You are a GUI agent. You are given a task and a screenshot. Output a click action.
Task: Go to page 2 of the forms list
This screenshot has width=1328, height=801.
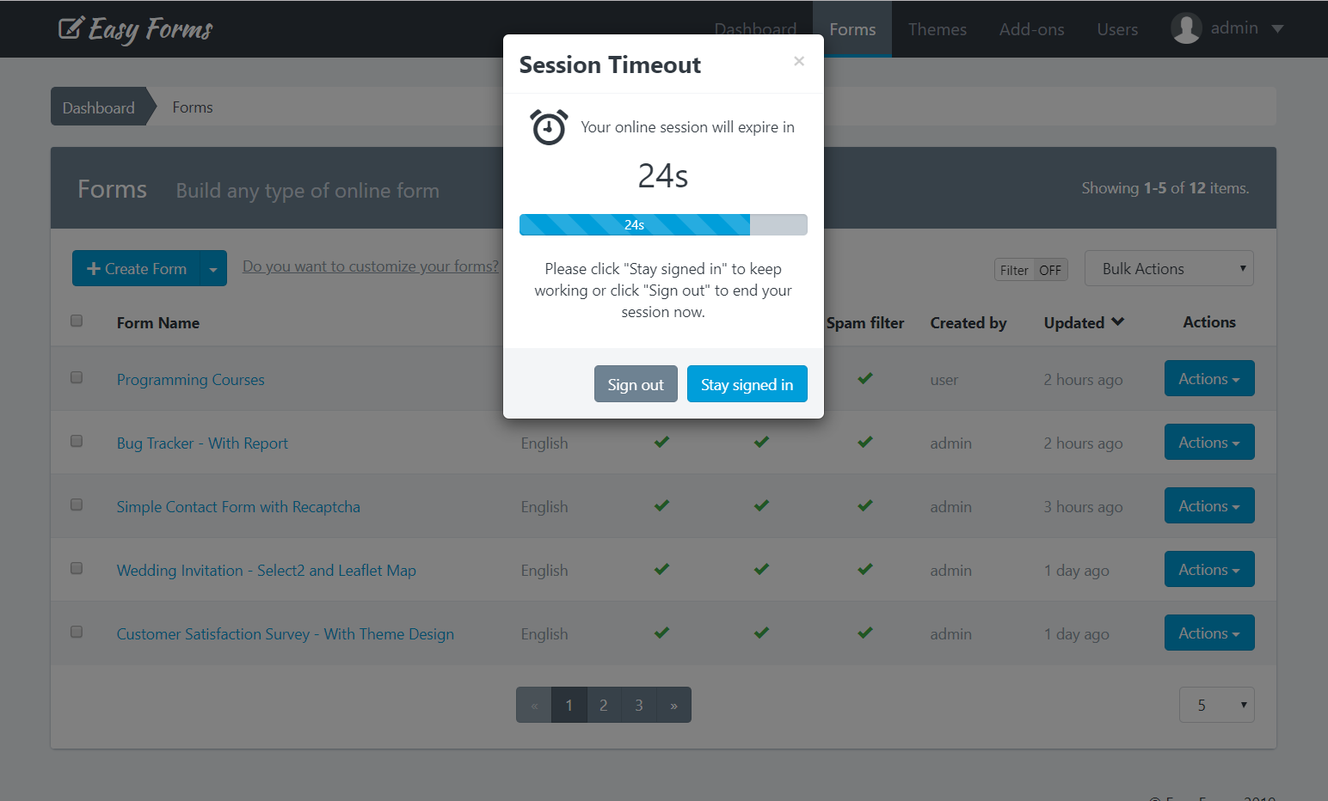point(603,704)
